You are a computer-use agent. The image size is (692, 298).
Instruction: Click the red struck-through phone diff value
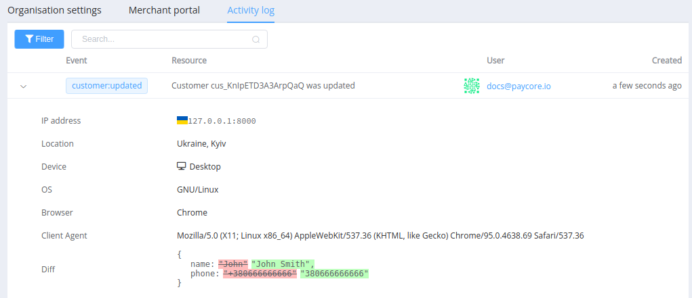pyautogui.click(x=260, y=274)
